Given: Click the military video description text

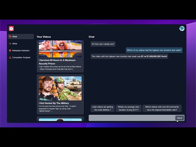Looking at the screenshot, I should (57, 109).
